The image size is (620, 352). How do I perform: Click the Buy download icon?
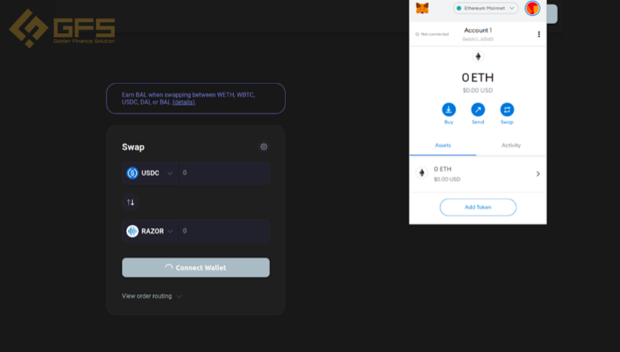pos(449,110)
